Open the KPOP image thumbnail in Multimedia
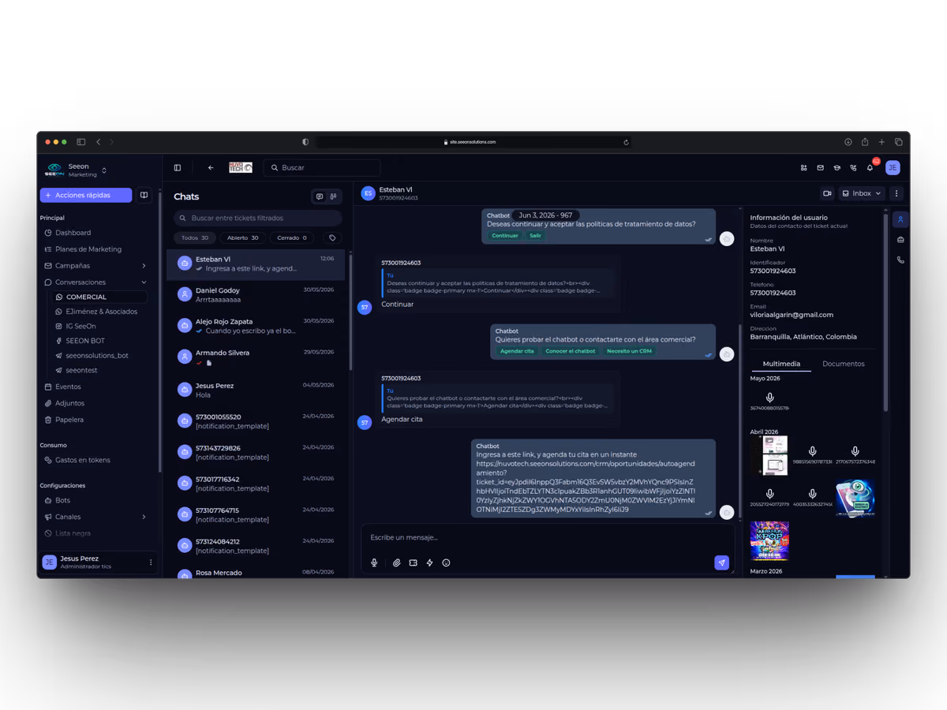947x710 pixels. click(769, 540)
